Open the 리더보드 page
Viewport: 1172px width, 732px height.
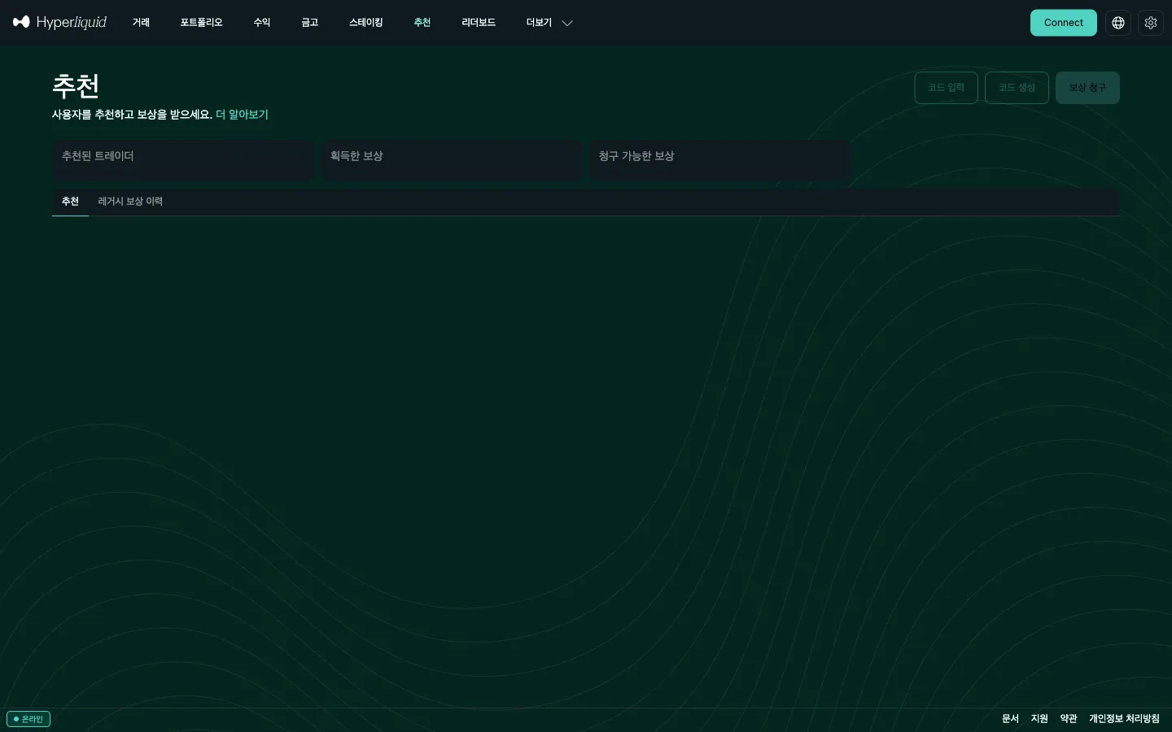click(479, 23)
